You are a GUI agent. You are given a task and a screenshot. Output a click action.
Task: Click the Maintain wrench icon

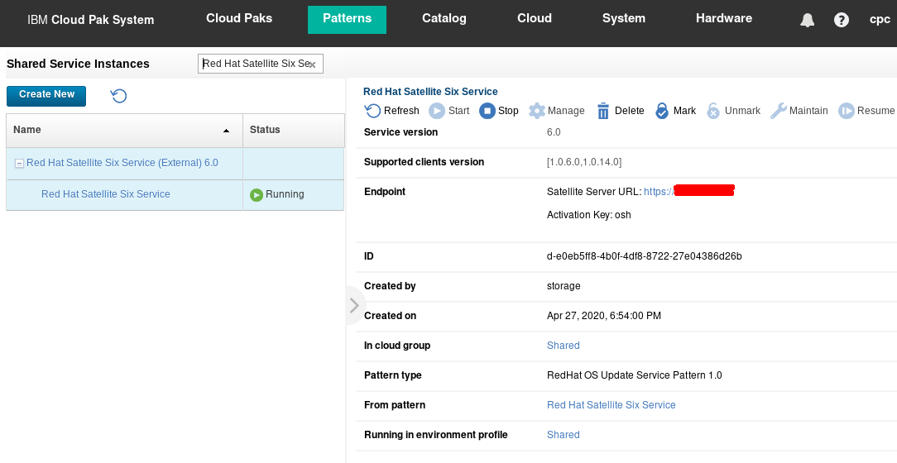click(x=778, y=111)
